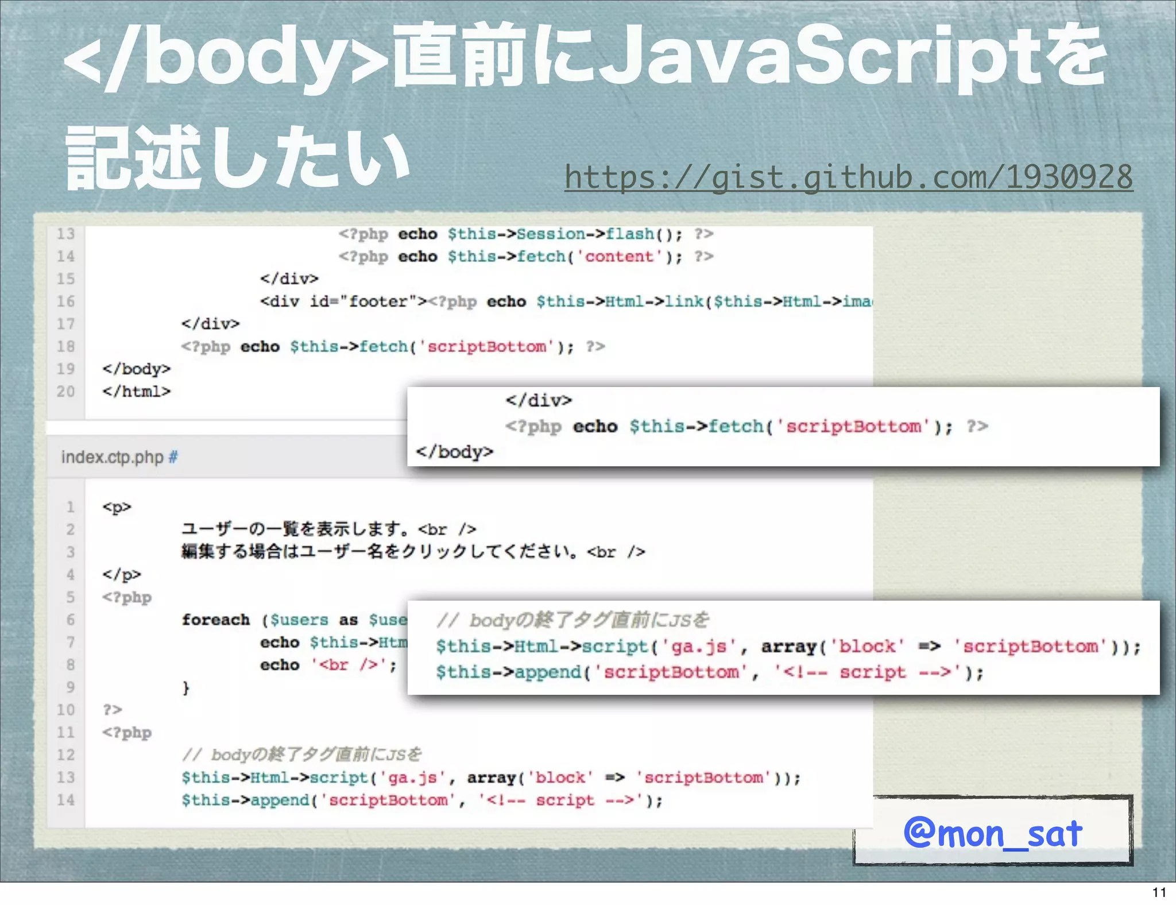This screenshot has width=1176, height=905.
Task: Click line 13 Html->script('ga.js') in index.ctp.php
Action: (x=491, y=778)
